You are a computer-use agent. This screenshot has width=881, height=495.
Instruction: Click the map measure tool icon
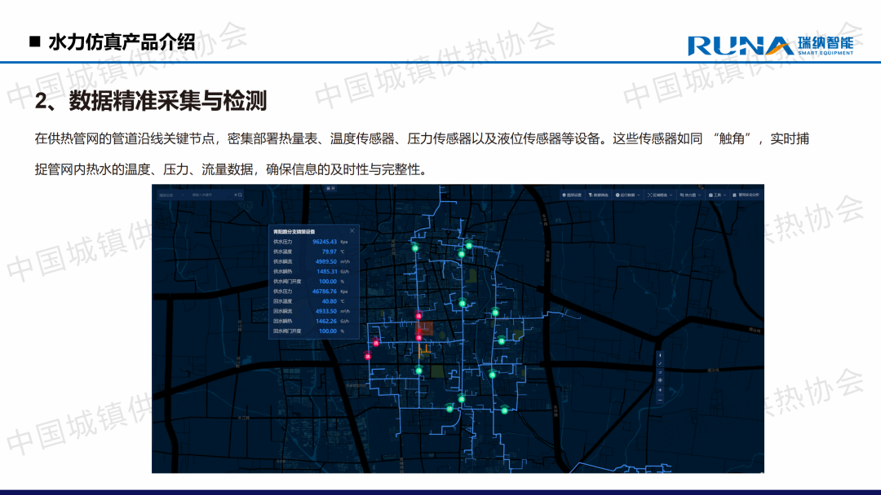[x=660, y=363]
